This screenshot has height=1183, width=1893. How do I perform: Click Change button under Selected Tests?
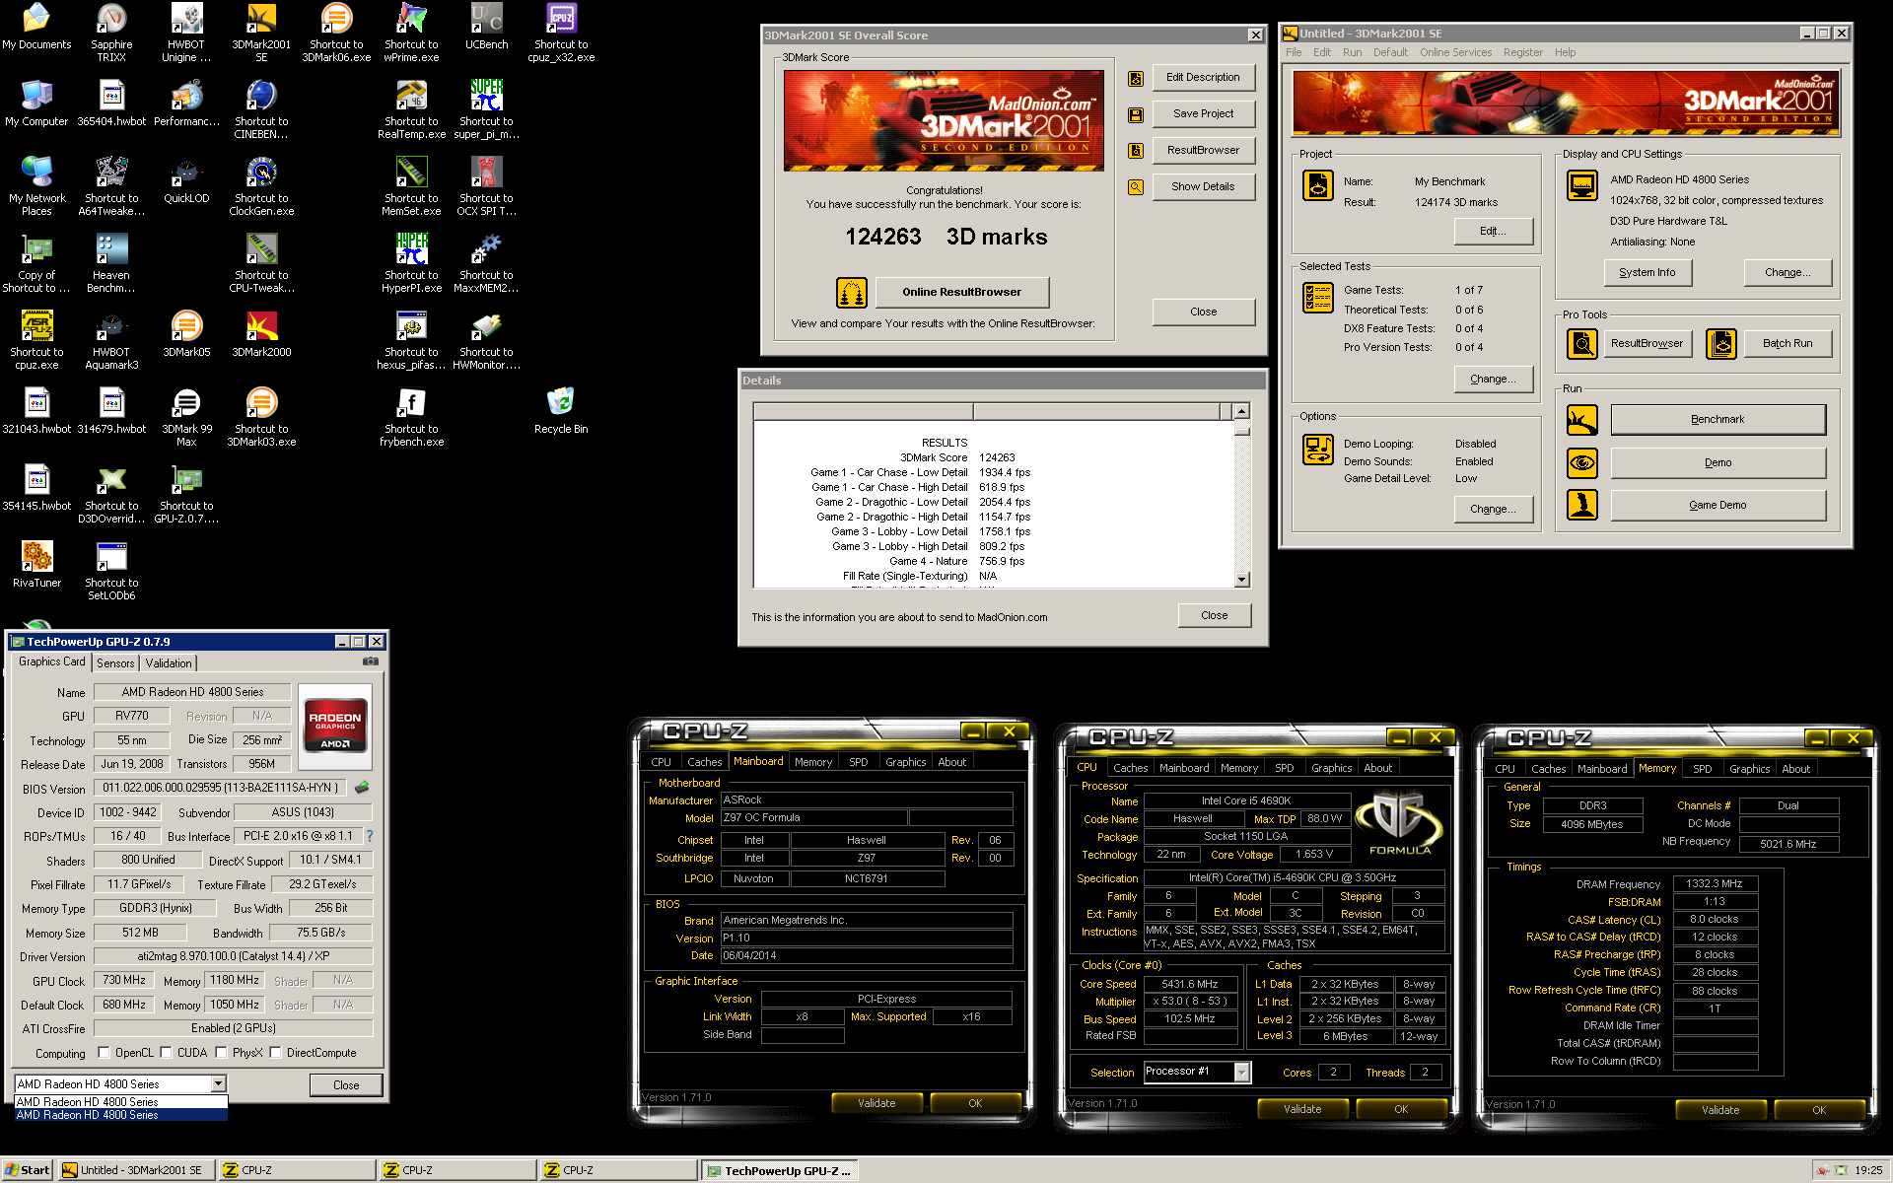pos(1493,379)
